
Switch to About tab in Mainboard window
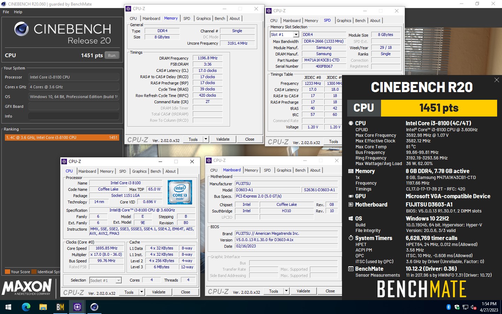(x=315, y=170)
